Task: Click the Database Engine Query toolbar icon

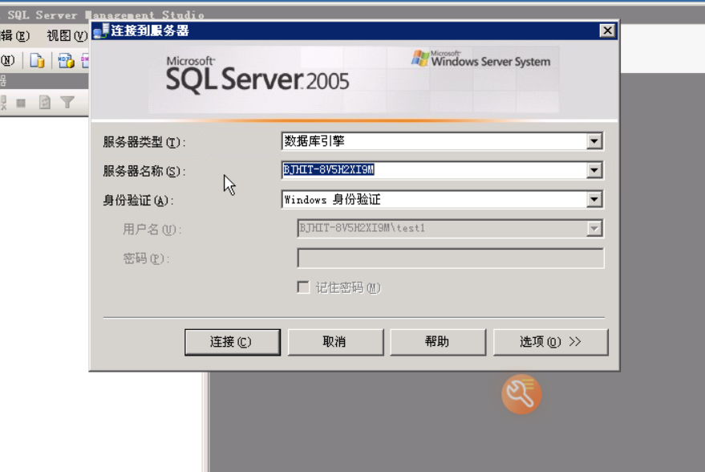Action: point(37,60)
